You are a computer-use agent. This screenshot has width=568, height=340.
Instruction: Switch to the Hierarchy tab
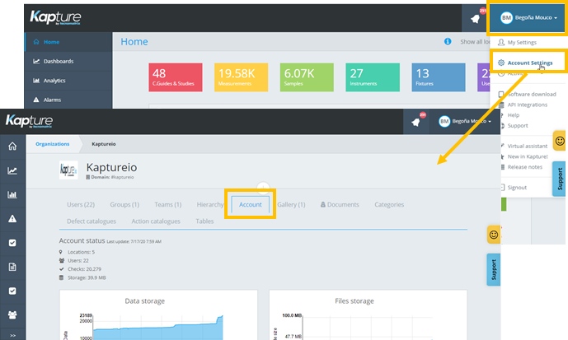coord(210,205)
